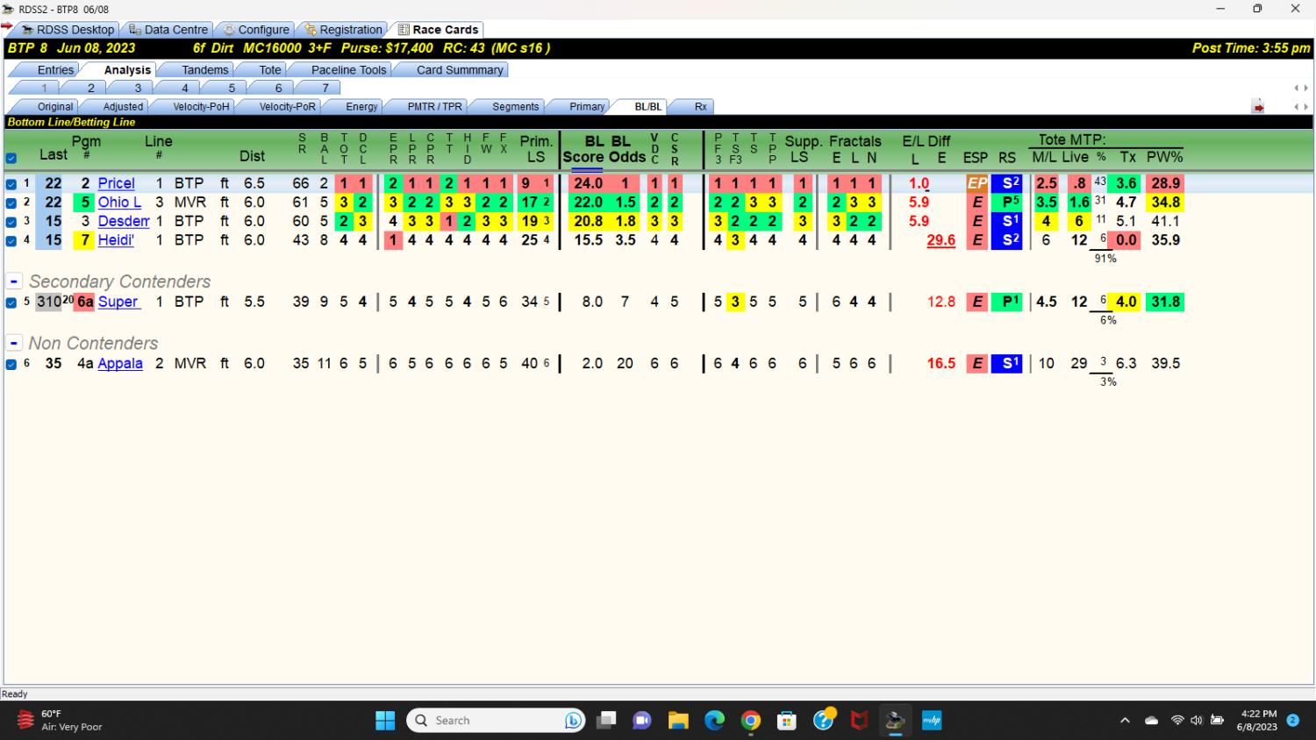Open Windows Start menu icon
Viewport: 1316px width, 740px height.
(385, 721)
